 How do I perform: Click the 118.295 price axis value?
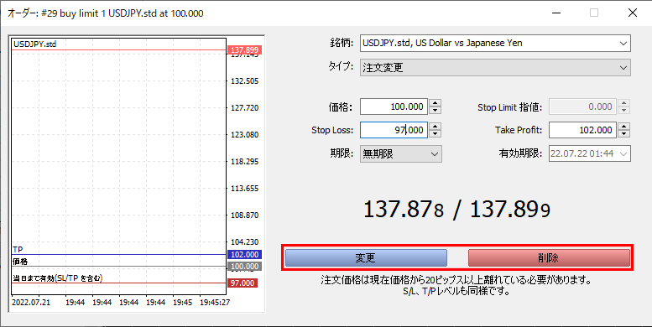(x=244, y=162)
